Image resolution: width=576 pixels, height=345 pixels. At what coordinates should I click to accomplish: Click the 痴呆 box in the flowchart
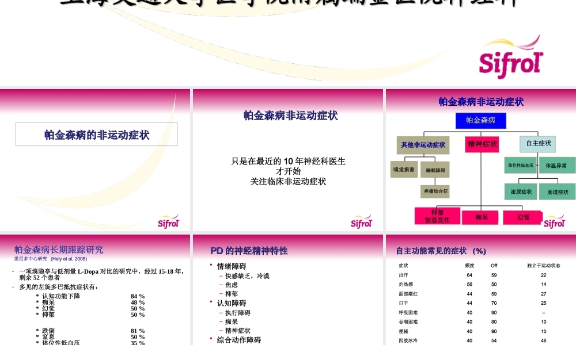pos(482,216)
